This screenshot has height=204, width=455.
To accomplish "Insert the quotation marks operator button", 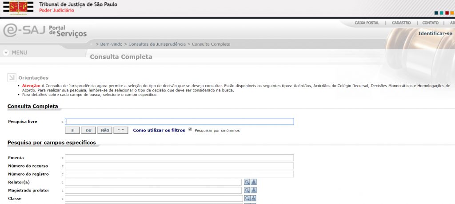I will tap(121, 130).
